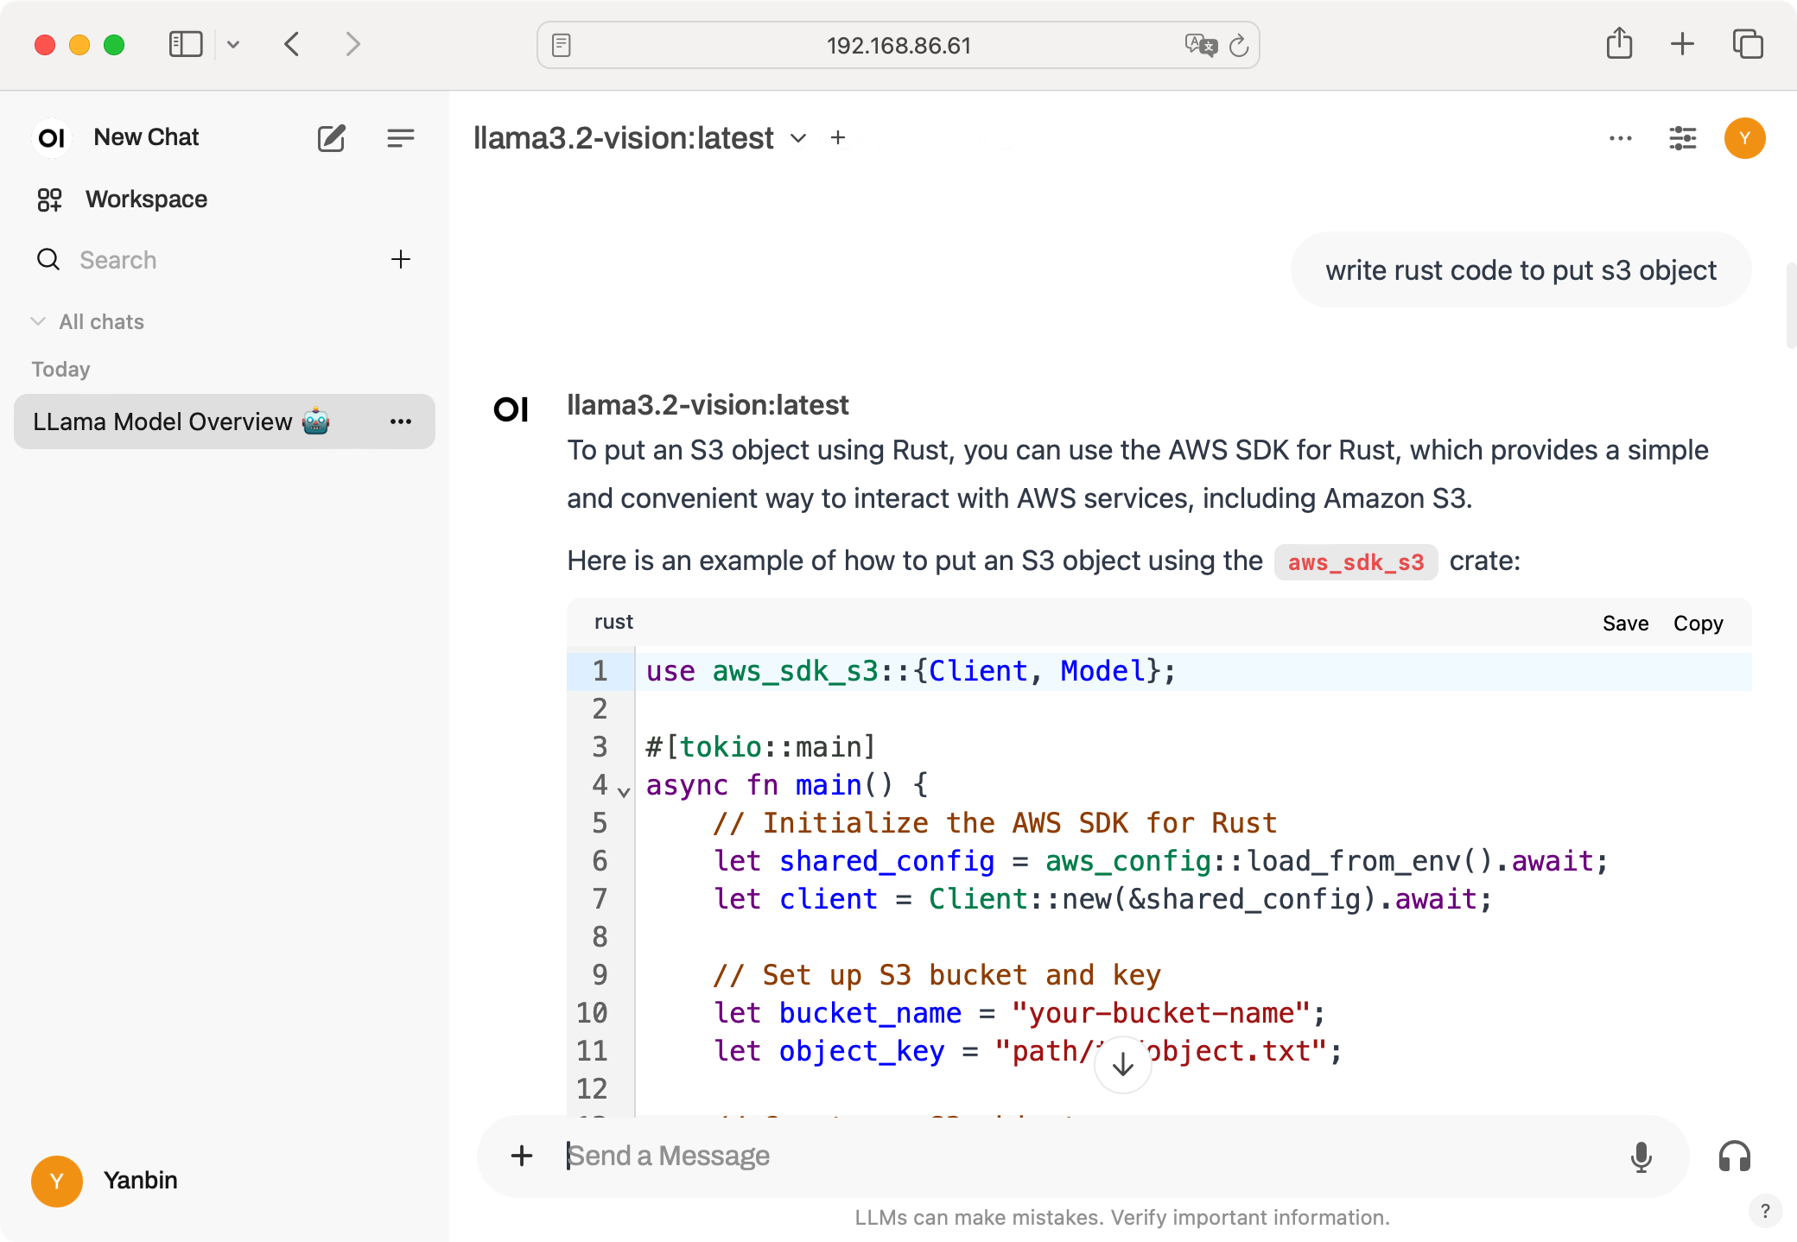Viewport: 1797px width, 1242px height.
Task: Open Workspace from the sidebar
Action: click(145, 200)
